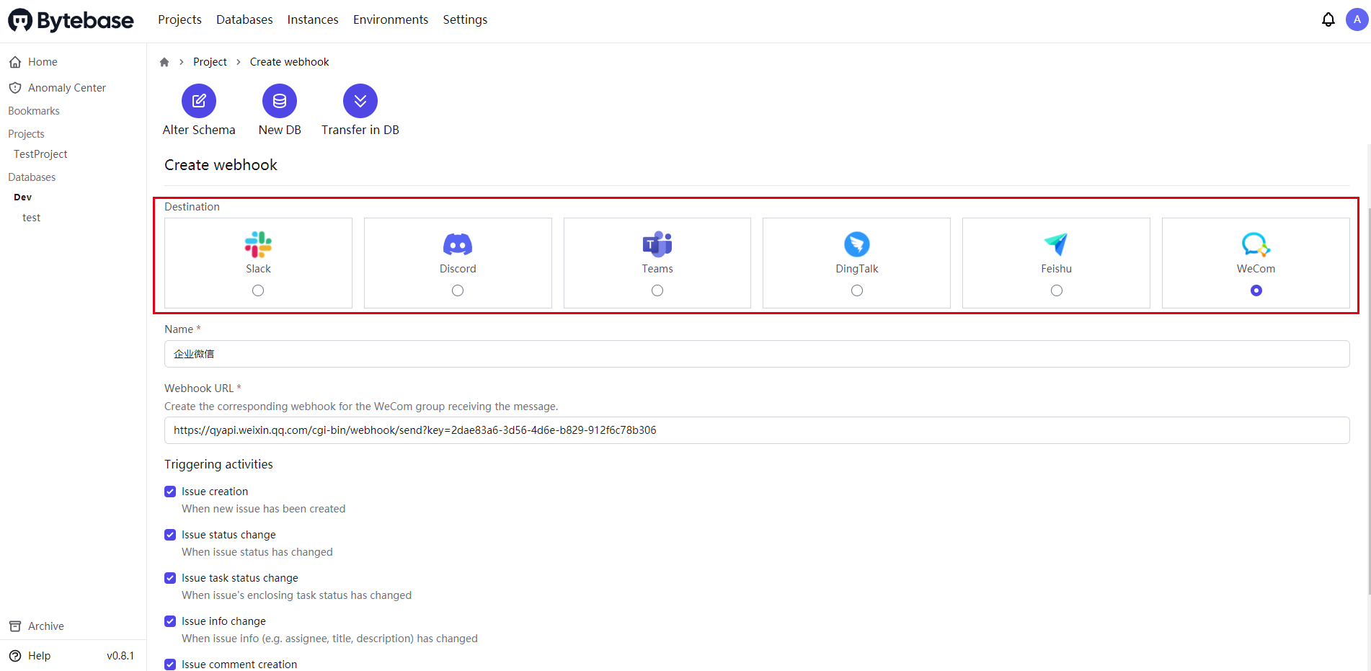This screenshot has width=1371, height=671.
Task: Open the notifications bell
Action: pos(1328,20)
